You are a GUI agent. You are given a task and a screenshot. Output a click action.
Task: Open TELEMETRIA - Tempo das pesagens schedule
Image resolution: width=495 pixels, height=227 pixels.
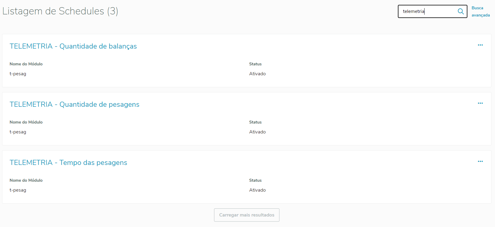(x=68, y=163)
